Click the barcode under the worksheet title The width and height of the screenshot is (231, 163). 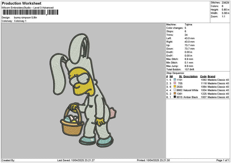point(30,12)
